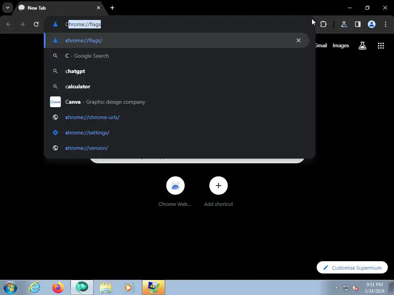
Task: Open the Chrome Web Store shortcut
Action: 175,192
